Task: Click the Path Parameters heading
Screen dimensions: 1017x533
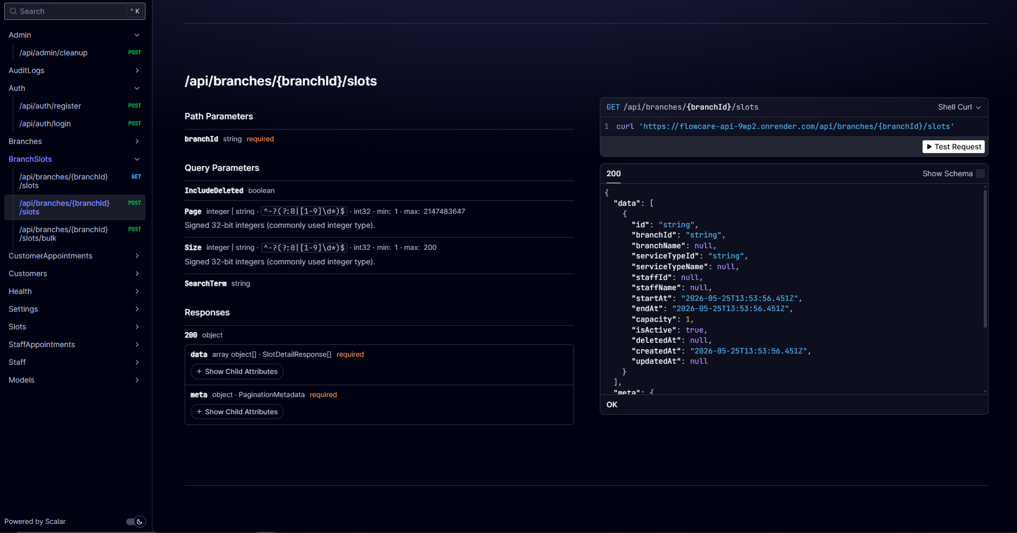Action: 219,117
